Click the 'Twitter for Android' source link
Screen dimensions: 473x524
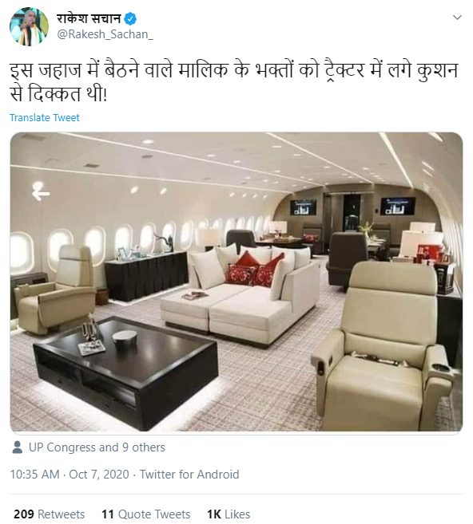tap(189, 475)
